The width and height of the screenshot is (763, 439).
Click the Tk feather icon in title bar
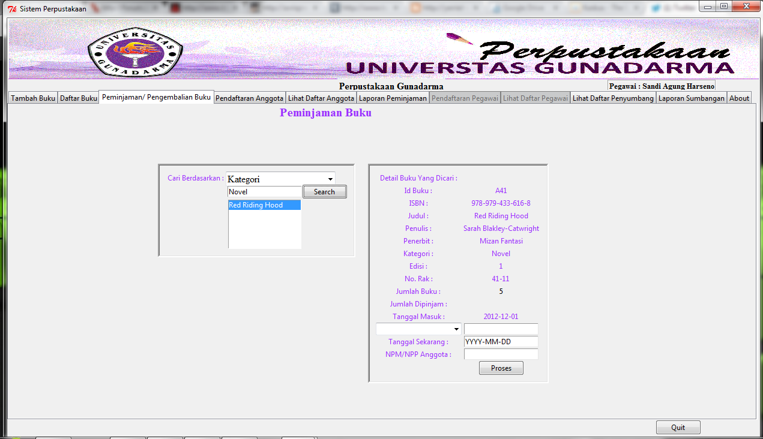(12, 8)
